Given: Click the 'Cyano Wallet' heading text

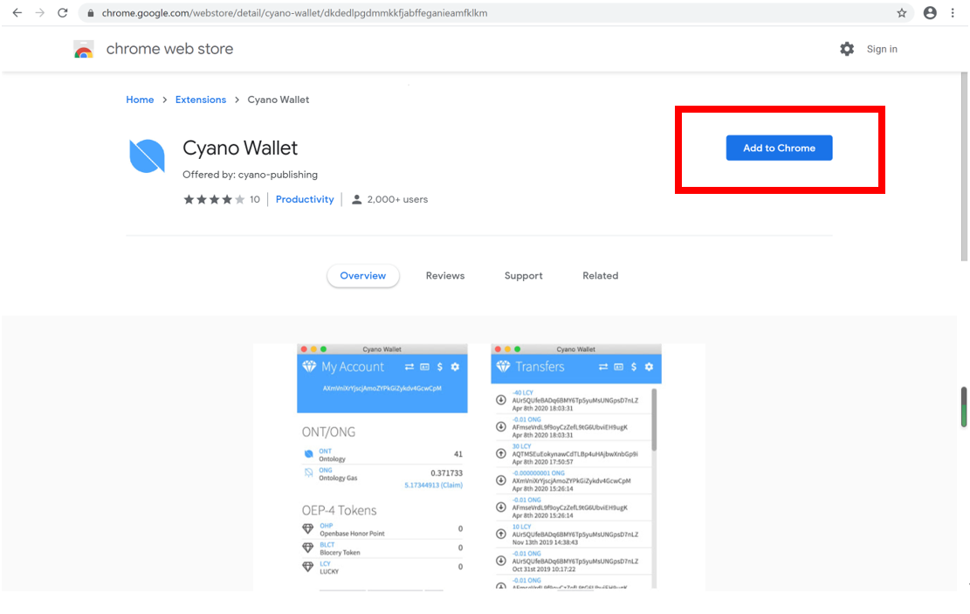Looking at the screenshot, I should pos(240,148).
